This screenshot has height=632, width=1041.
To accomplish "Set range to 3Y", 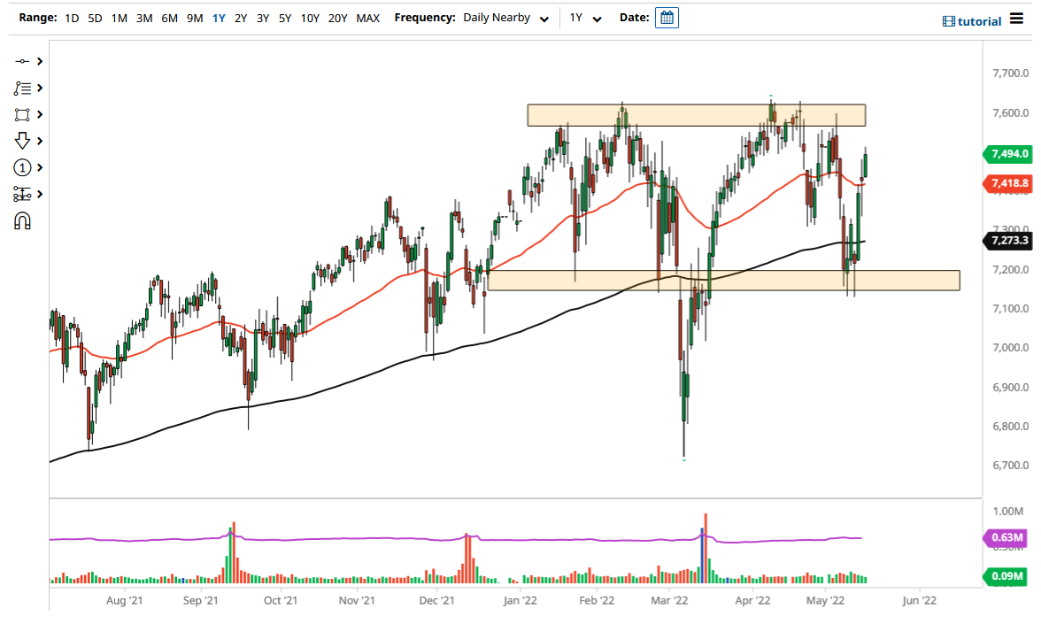I will 263,19.
